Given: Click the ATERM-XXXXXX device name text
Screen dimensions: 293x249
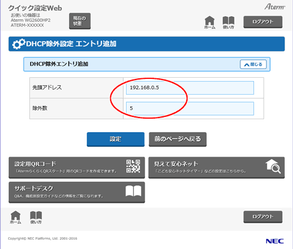Looking at the screenshot, I should pos(28,25).
